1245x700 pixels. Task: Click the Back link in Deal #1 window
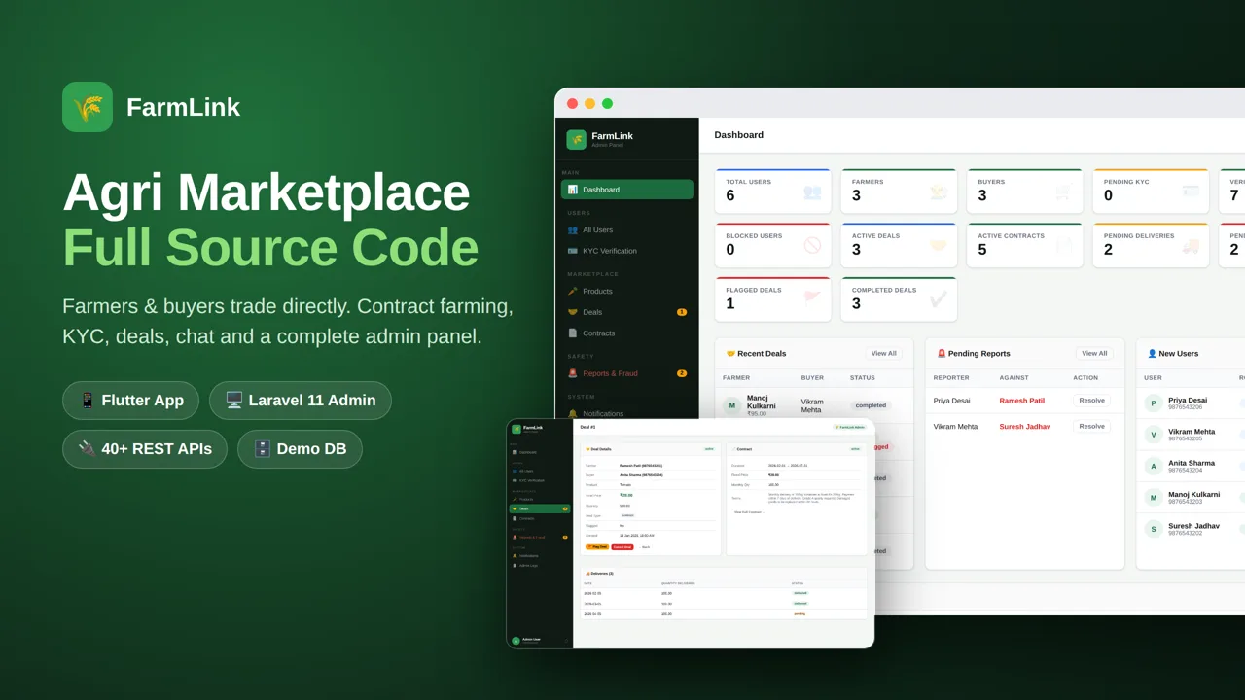(644, 547)
